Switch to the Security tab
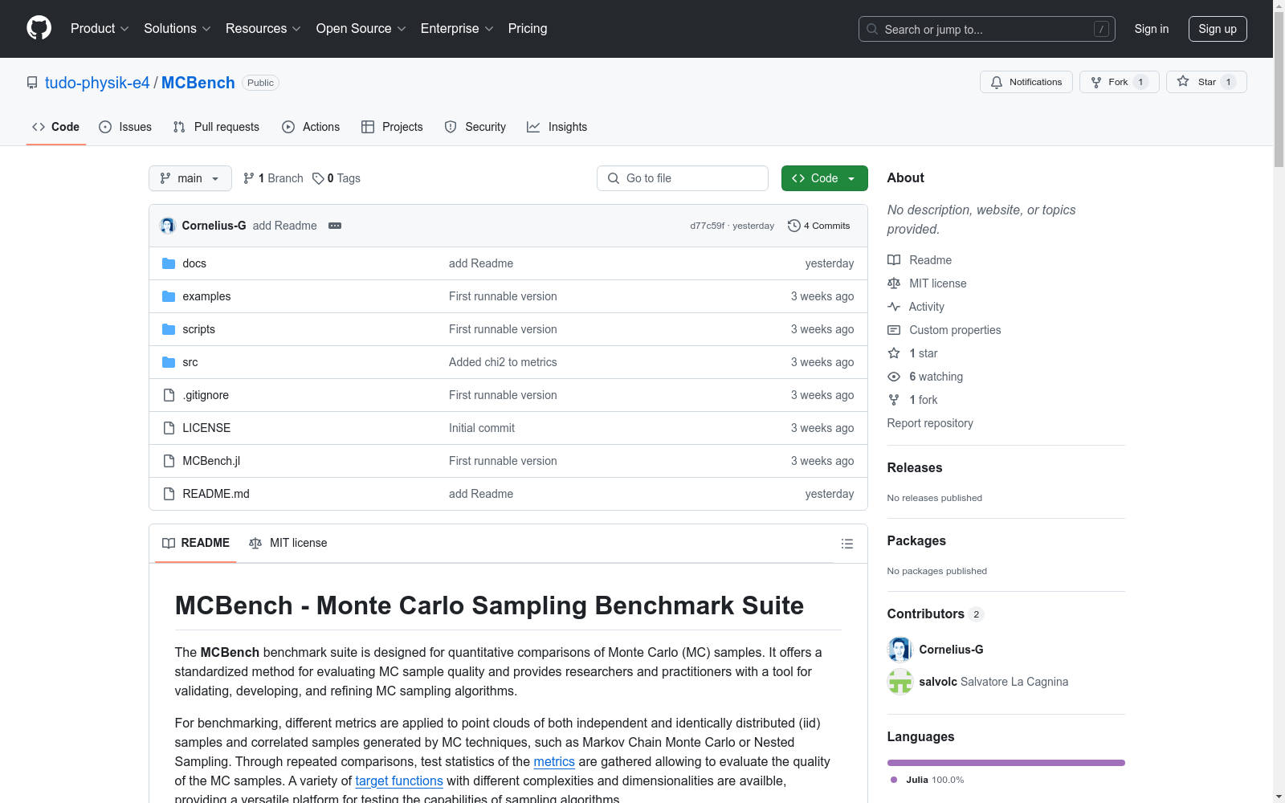The image size is (1285, 803). (x=475, y=127)
